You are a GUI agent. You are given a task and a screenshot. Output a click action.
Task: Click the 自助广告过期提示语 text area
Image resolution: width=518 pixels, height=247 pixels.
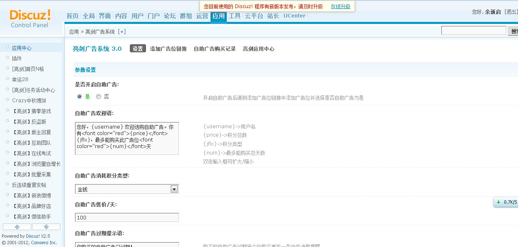pyautogui.click(x=127, y=245)
